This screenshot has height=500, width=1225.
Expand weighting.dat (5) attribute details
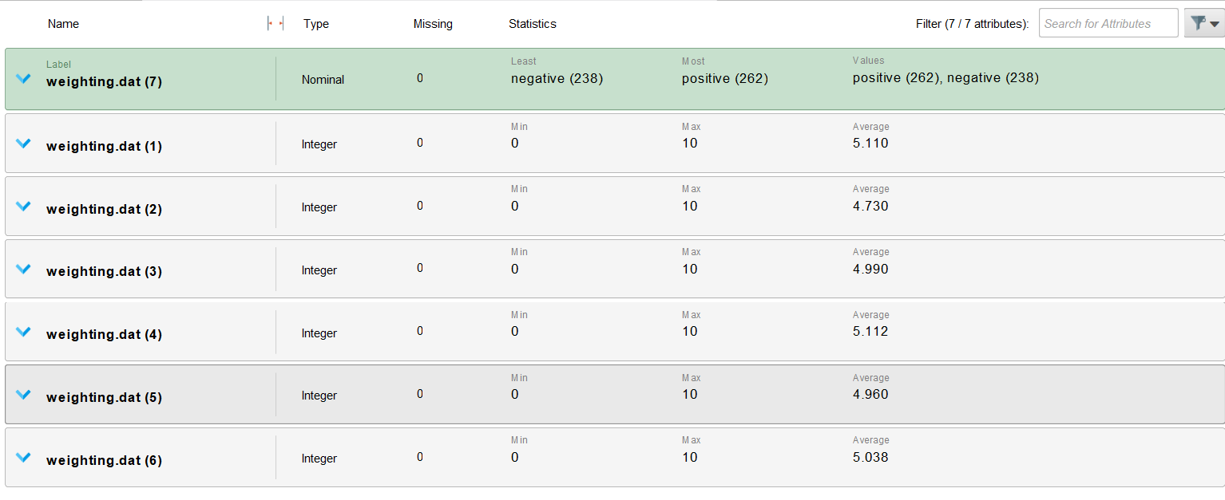(x=23, y=394)
